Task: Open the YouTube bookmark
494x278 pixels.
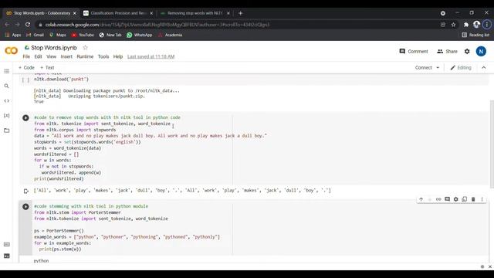Action: tap(83, 35)
